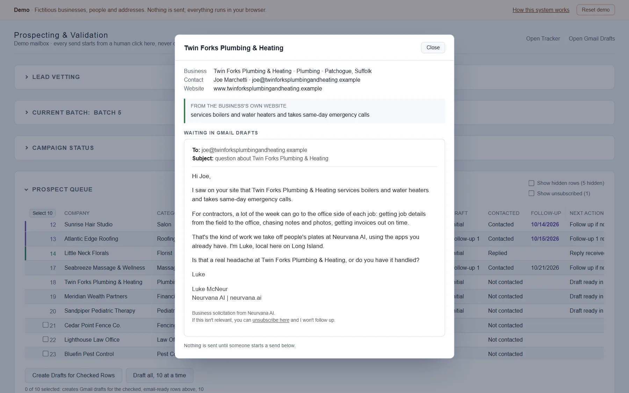The image size is (629, 393).
Task: Check the row 23 Bluefin Pest Control checkbox
Action: tap(45, 354)
